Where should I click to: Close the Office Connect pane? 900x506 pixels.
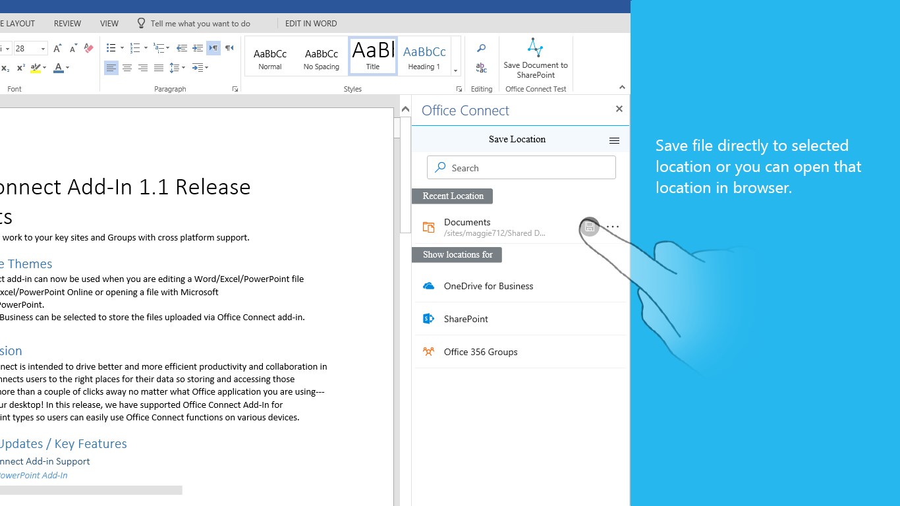[619, 109]
